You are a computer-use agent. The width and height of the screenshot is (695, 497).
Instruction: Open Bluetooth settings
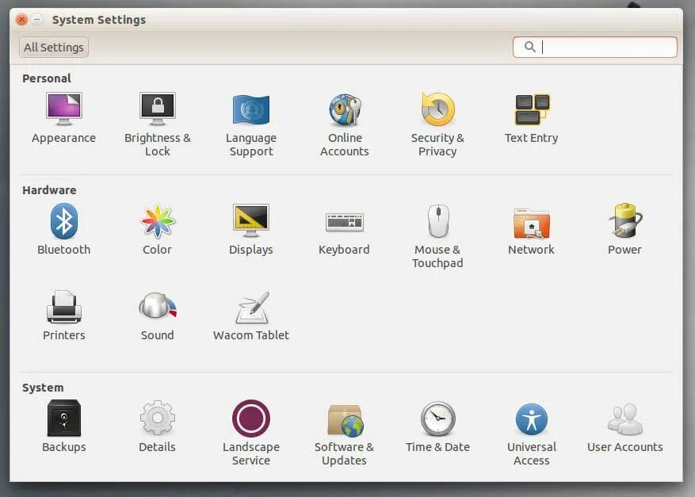coord(64,229)
